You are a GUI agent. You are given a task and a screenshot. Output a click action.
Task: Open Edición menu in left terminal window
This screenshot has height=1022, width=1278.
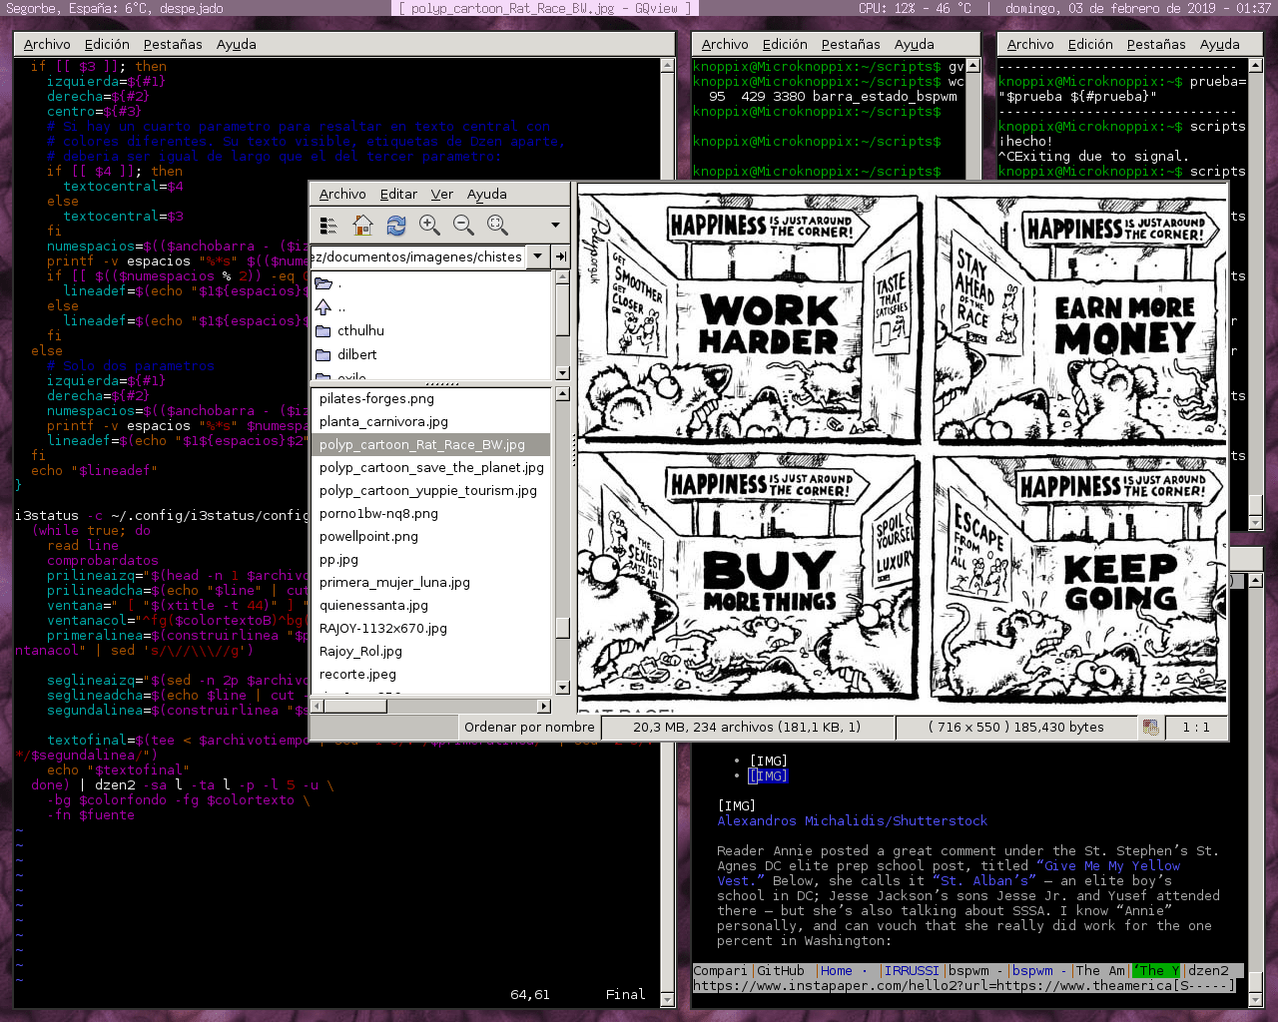coord(107,44)
